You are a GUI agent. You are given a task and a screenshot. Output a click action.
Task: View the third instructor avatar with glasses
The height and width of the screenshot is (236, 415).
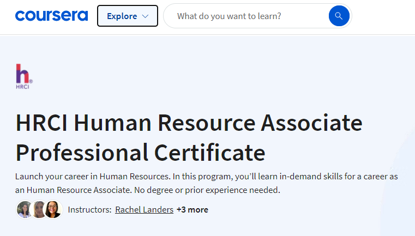pos(53,209)
